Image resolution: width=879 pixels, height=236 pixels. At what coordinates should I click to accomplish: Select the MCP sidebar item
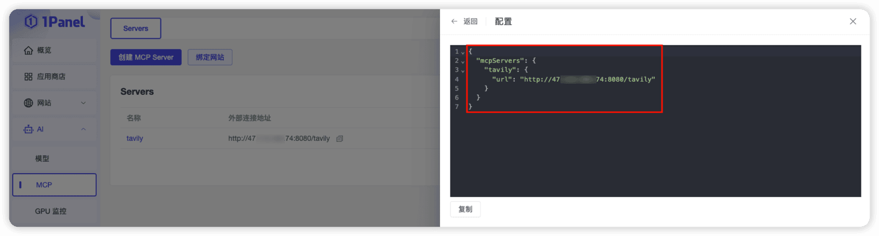(x=54, y=185)
